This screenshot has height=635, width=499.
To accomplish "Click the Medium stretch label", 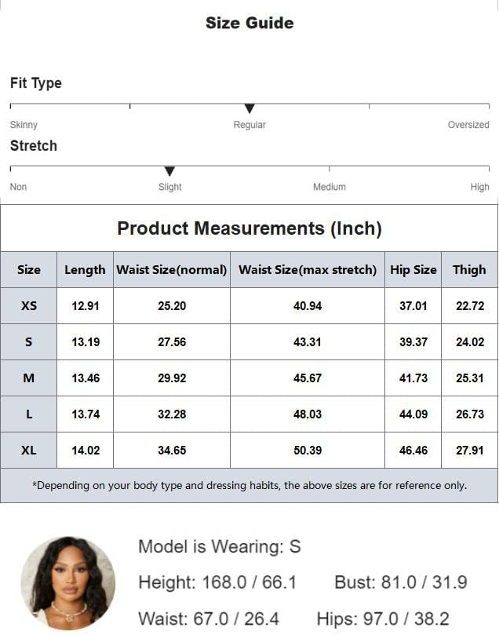I will click(329, 187).
